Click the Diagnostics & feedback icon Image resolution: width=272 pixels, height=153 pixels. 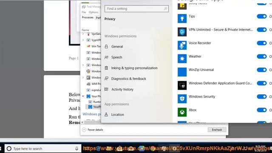(x=106, y=79)
